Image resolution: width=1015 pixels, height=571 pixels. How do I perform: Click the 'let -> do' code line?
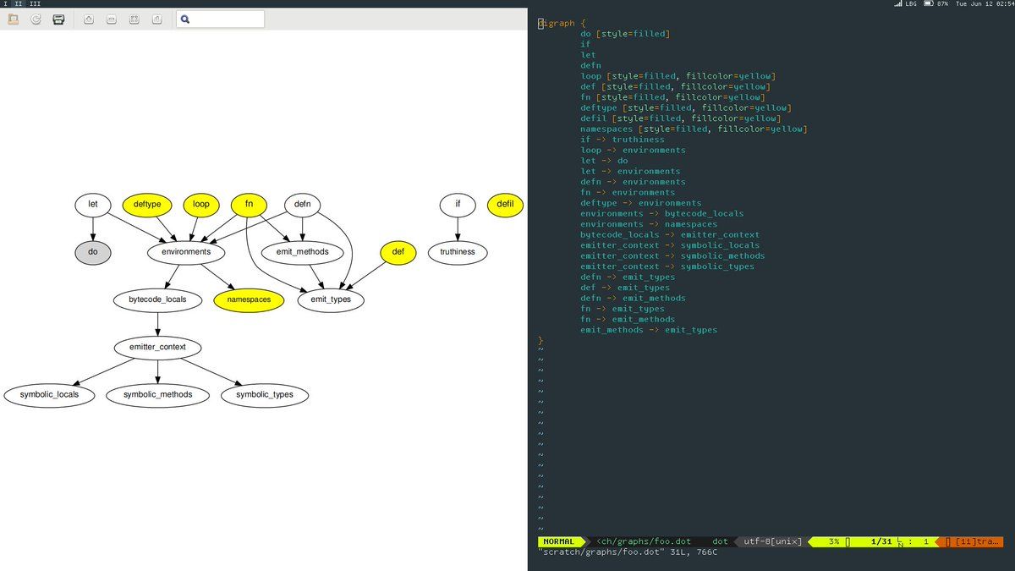604,161
